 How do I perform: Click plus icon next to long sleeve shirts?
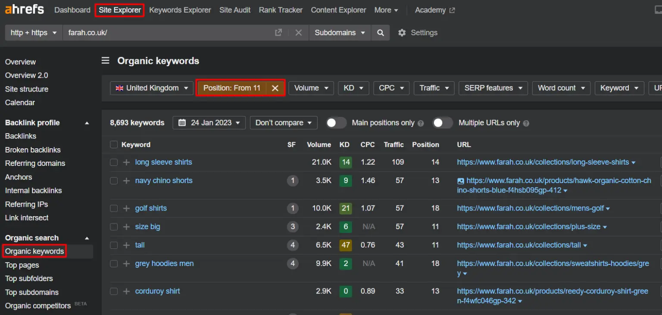[x=126, y=162]
